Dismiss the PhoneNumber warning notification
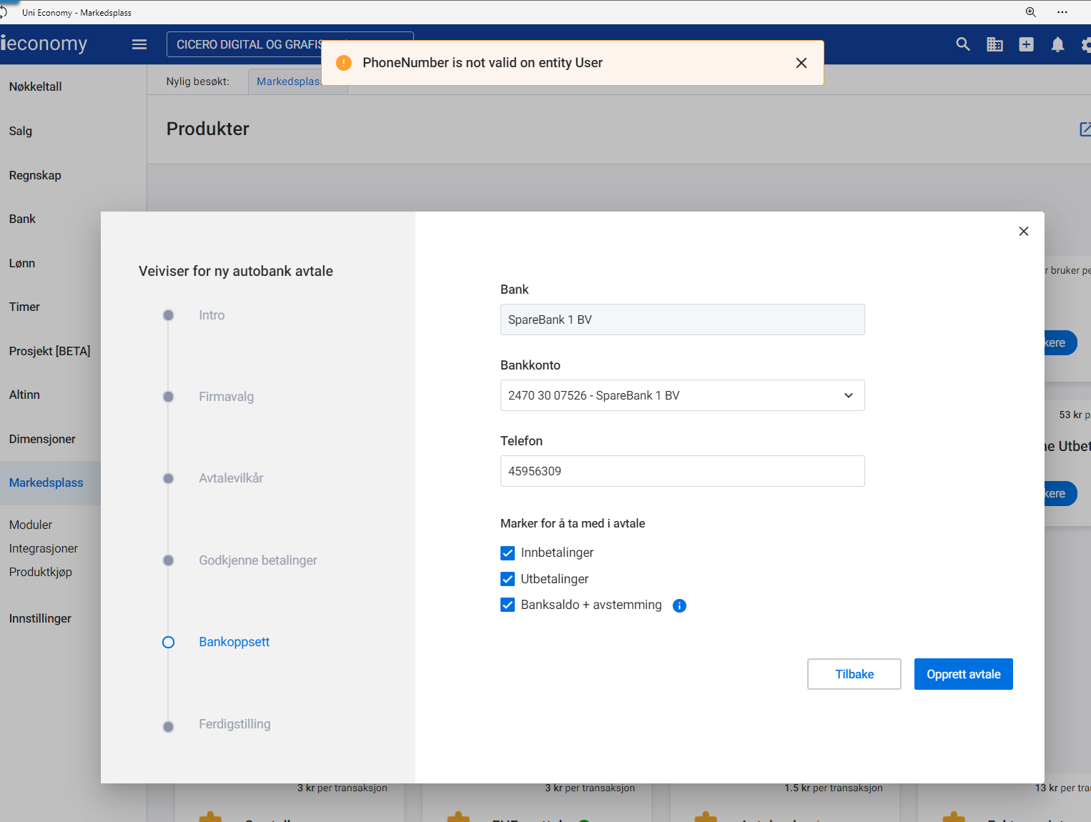Image resolution: width=1091 pixels, height=822 pixels. coord(801,63)
